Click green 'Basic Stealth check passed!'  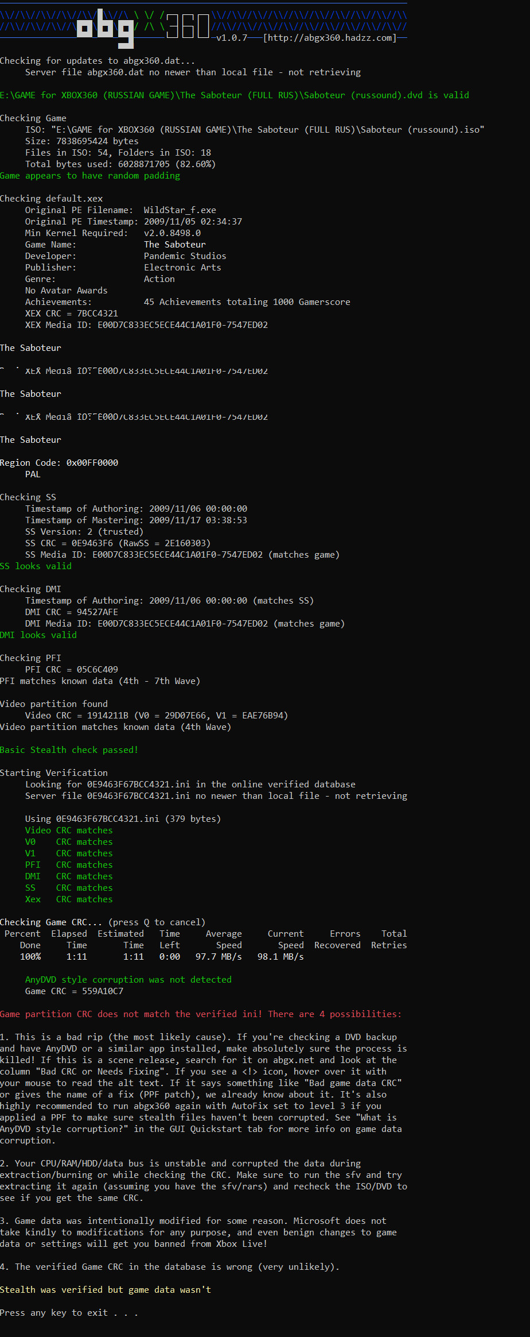pos(69,750)
